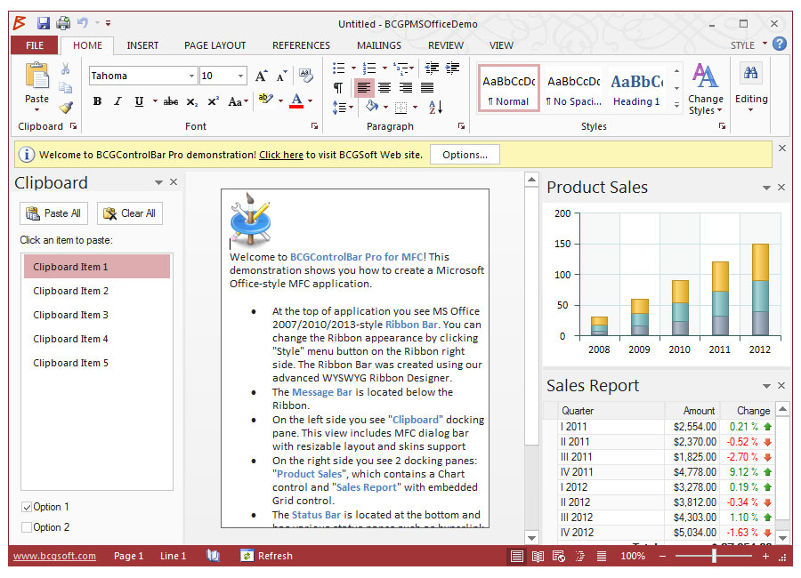Switch to Outline view in status bar
Viewport: 801px width, 578px height.
(580, 556)
